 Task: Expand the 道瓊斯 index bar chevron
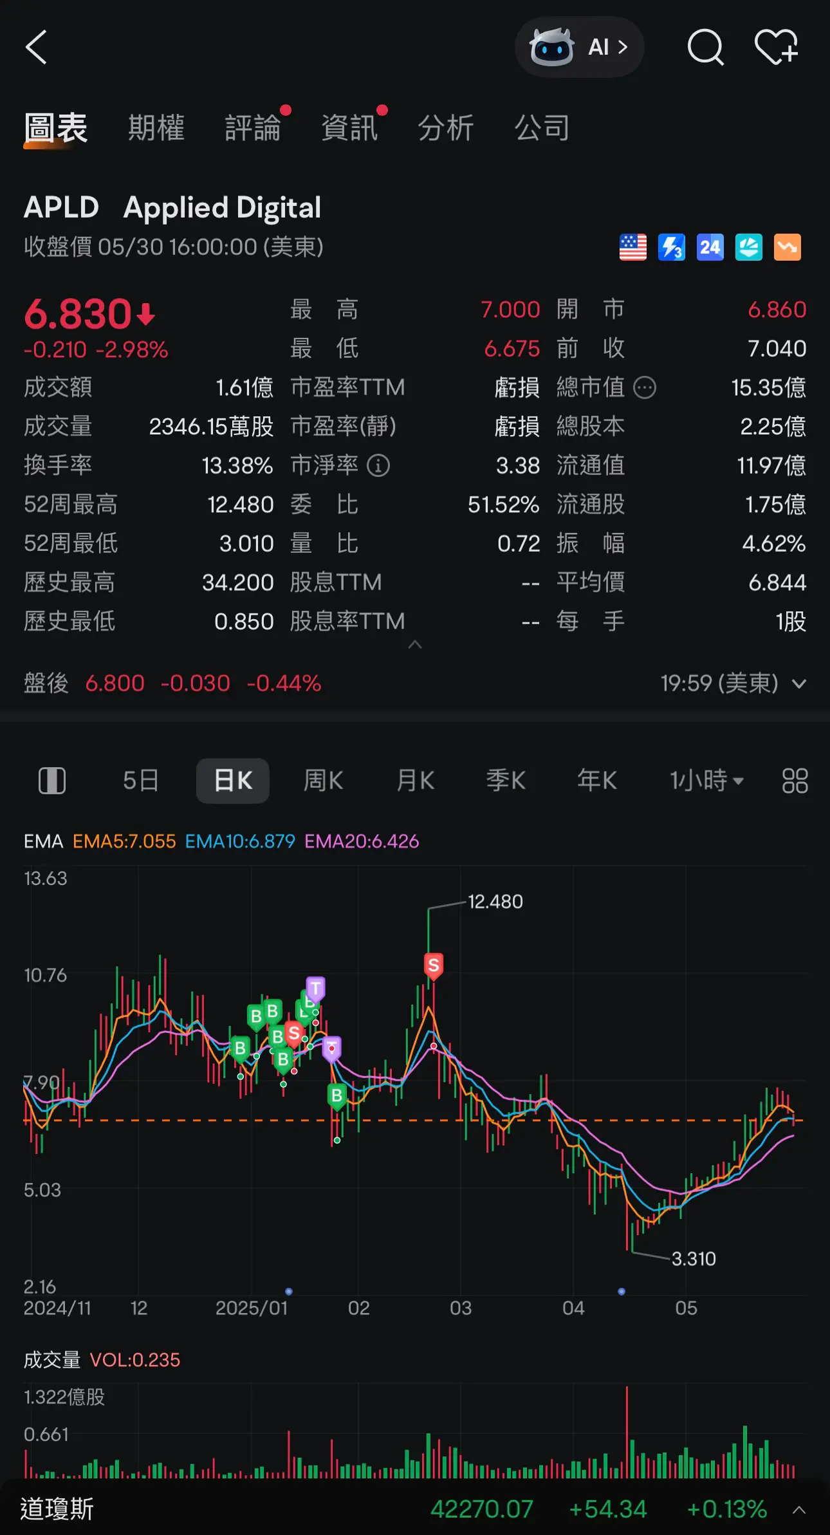pos(799,1510)
